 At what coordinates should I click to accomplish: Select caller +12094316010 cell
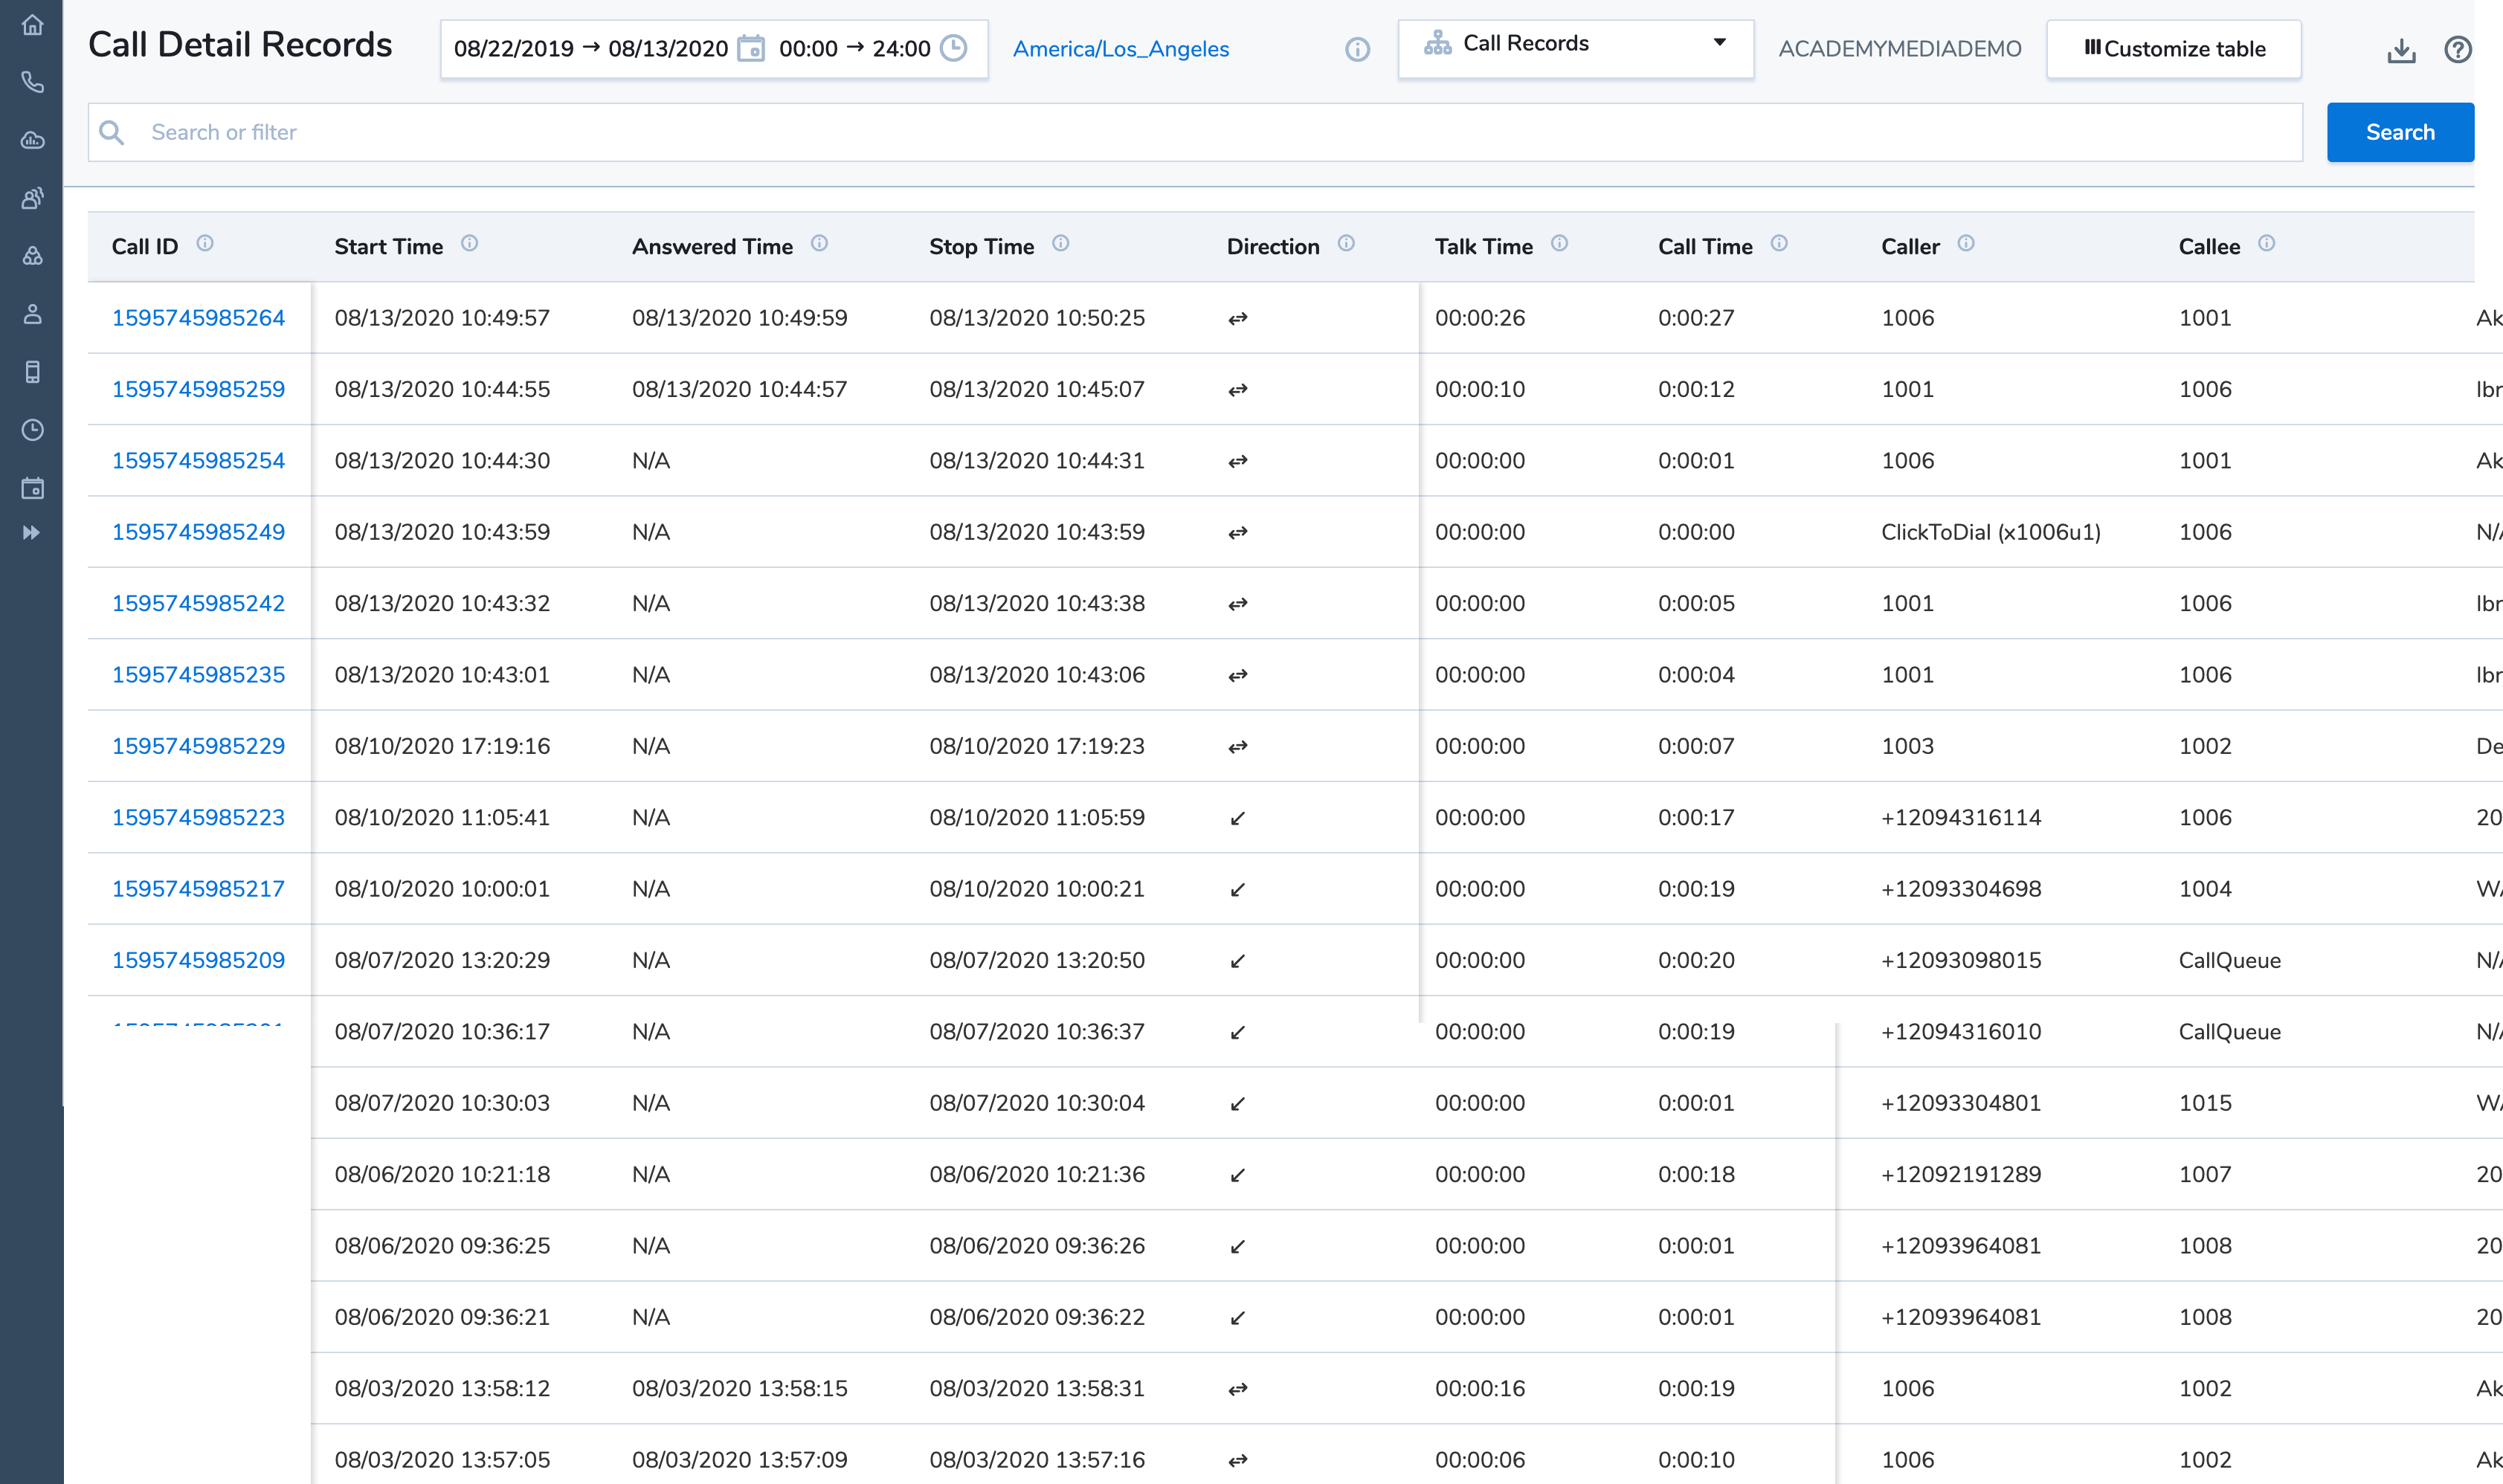coord(1961,1032)
